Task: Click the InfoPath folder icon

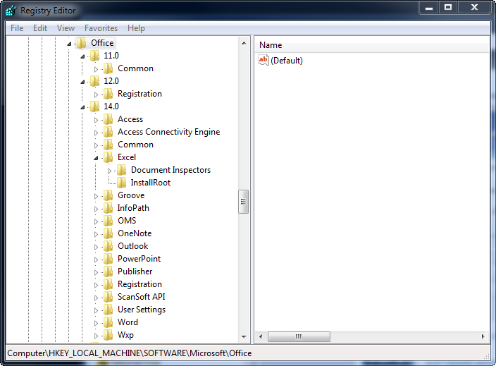Action: (x=108, y=208)
